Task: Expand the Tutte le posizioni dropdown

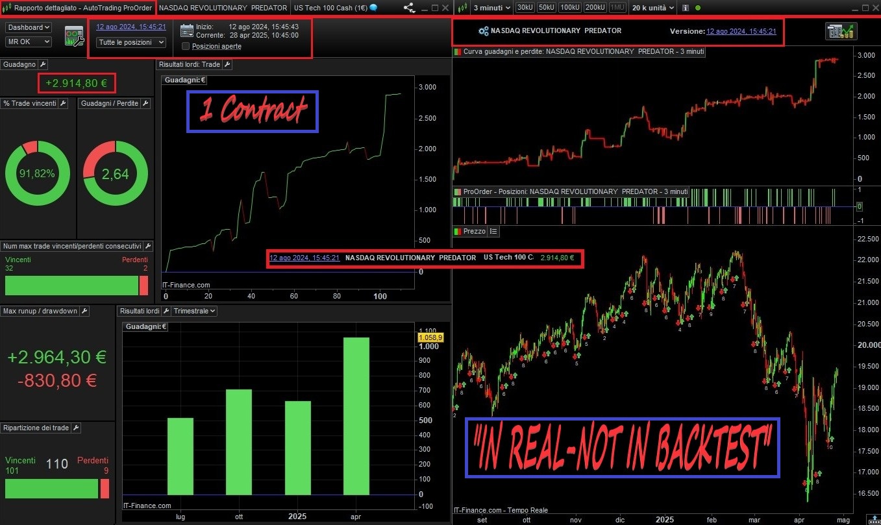Action: (x=131, y=42)
